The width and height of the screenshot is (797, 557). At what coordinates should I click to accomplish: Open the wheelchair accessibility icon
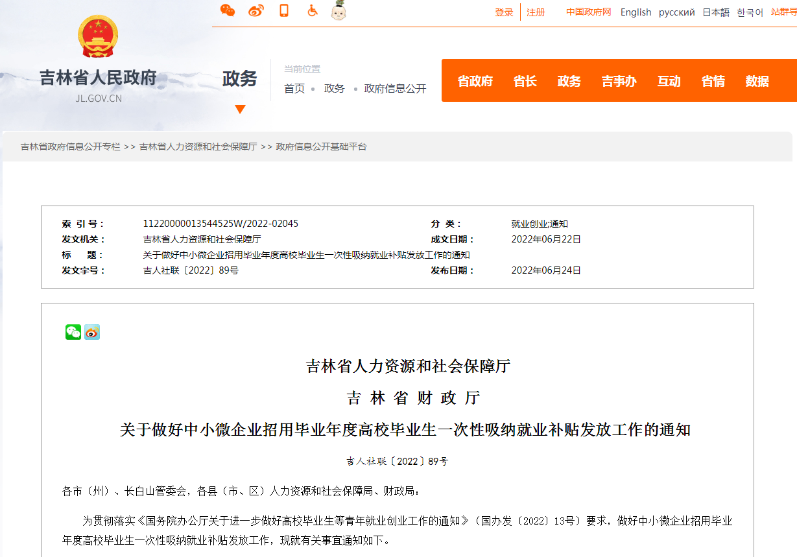pyautogui.click(x=313, y=10)
